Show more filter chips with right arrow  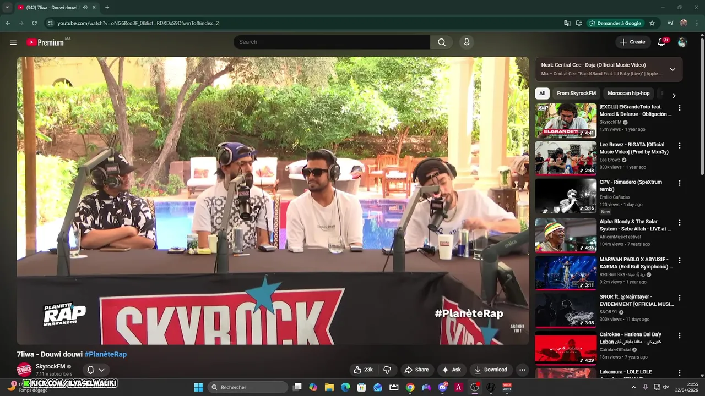tap(673, 95)
